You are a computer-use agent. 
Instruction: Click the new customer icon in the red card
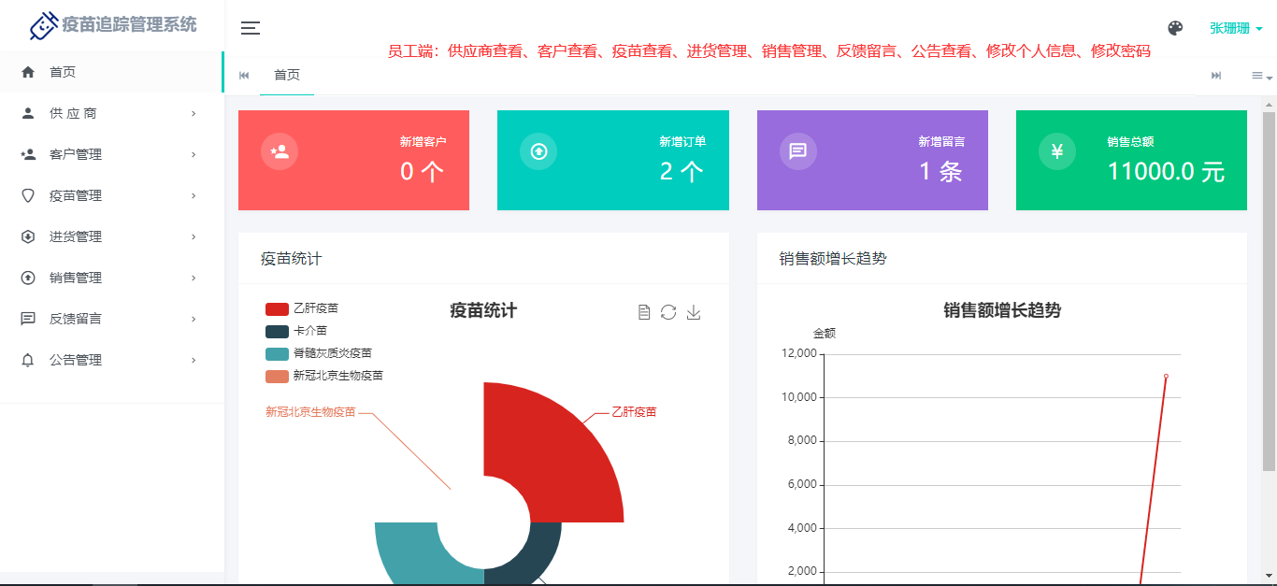[280, 151]
